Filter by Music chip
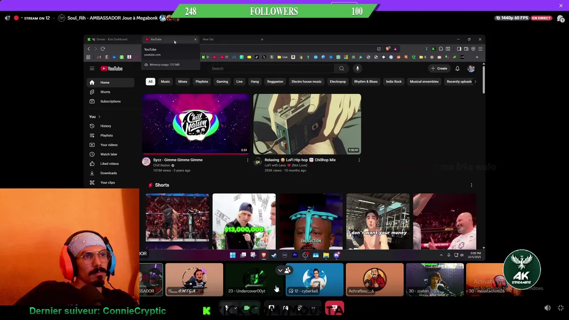The image size is (569, 320). (x=165, y=82)
